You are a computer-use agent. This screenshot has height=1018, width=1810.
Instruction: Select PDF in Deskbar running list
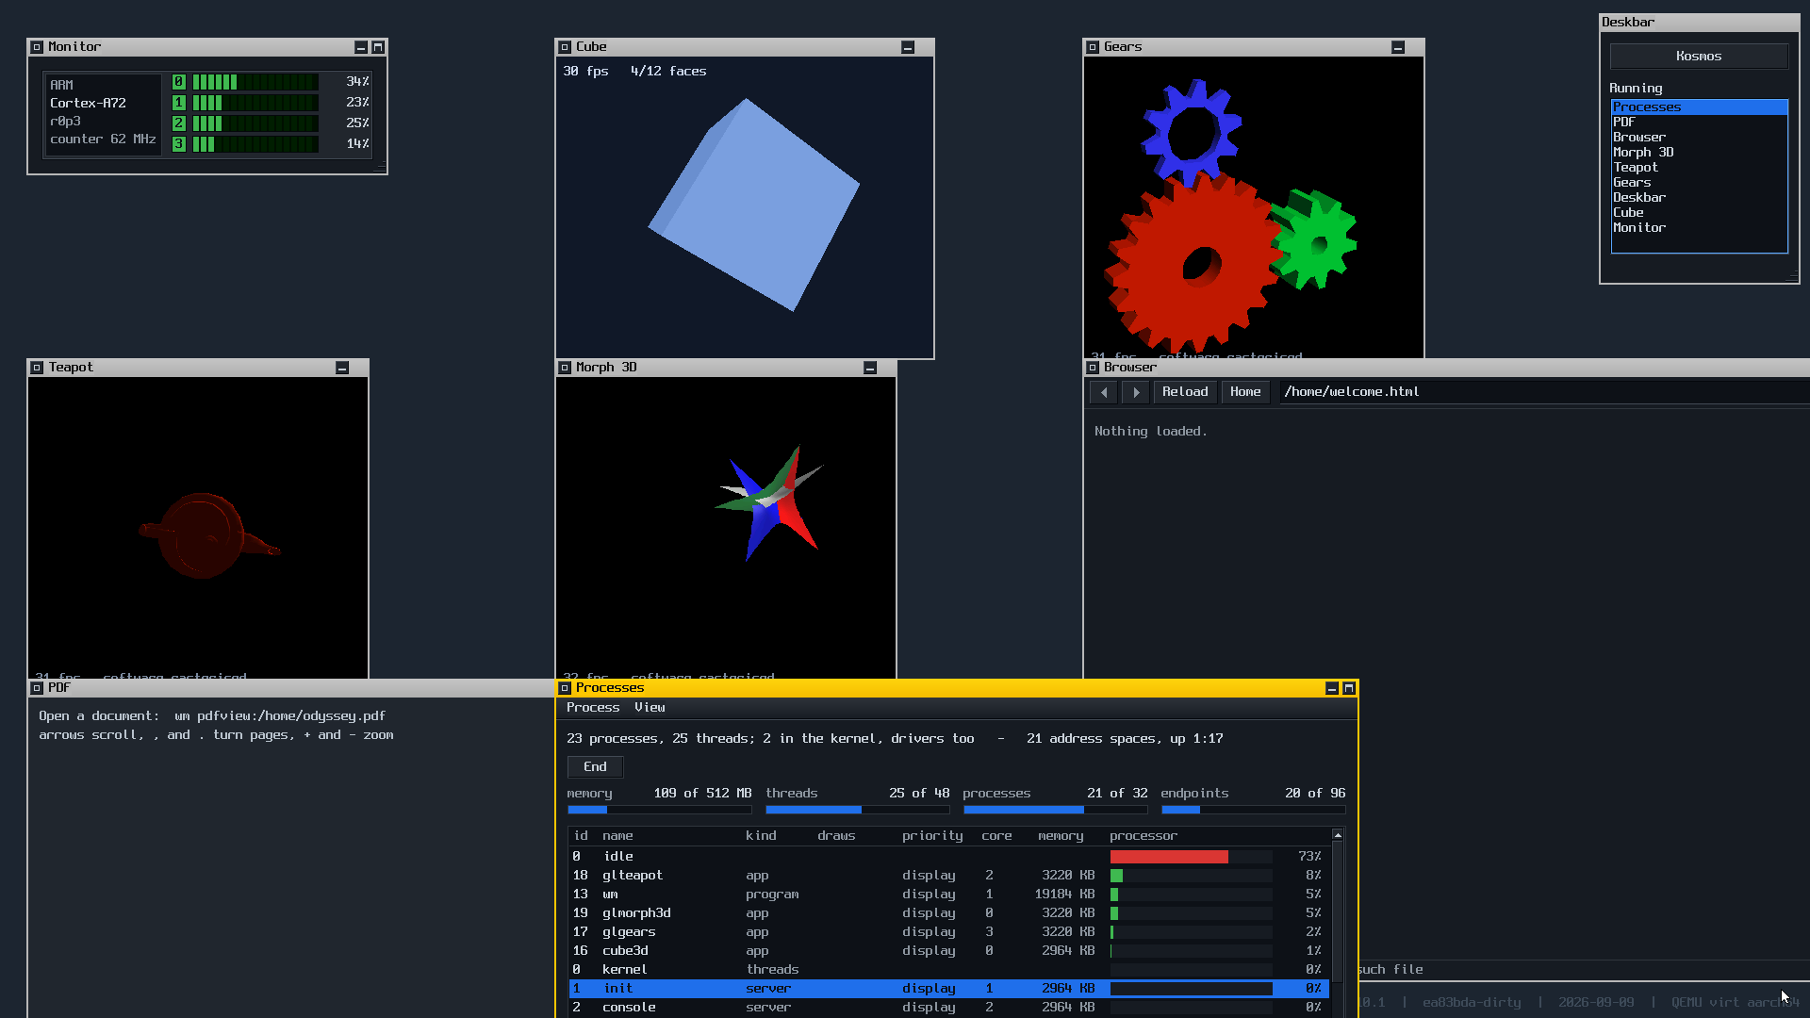point(1699,123)
